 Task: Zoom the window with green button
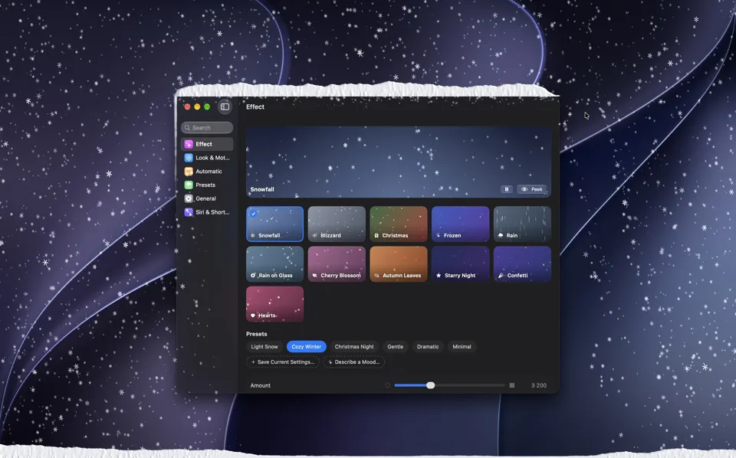(x=207, y=107)
